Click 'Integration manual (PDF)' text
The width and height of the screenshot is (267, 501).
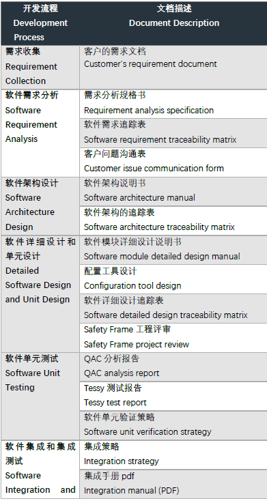[x=131, y=491]
